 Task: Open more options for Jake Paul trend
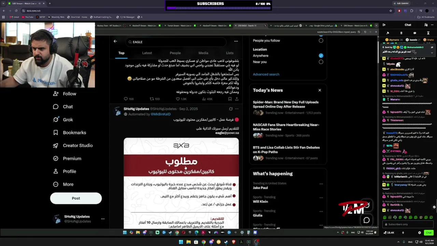pyautogui.click(x=321, y=184)
